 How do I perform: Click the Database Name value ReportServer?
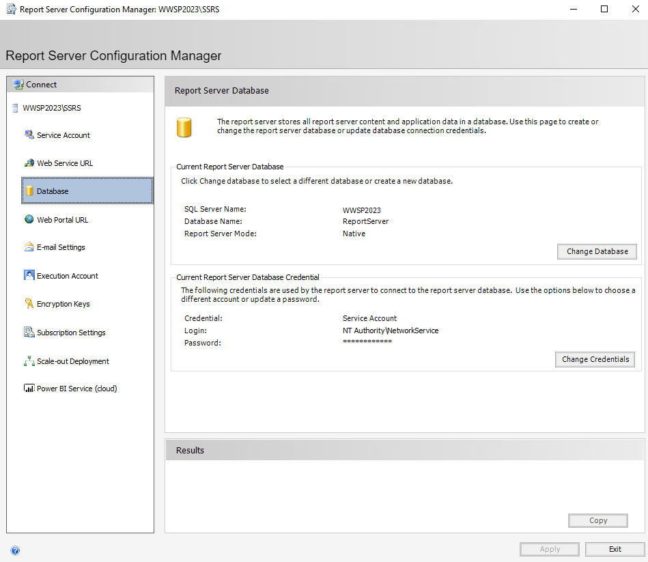[x=366, y=221]
